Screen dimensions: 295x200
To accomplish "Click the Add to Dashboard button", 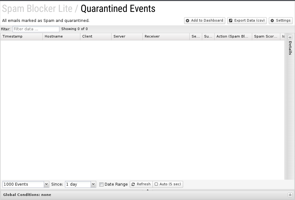I will pos(204,21).
